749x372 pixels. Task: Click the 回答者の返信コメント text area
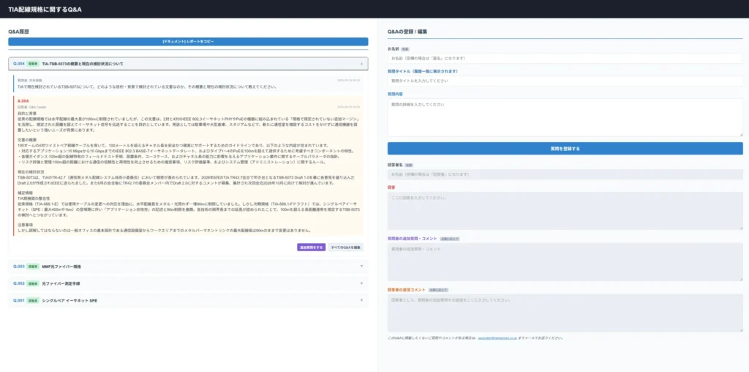565,313
